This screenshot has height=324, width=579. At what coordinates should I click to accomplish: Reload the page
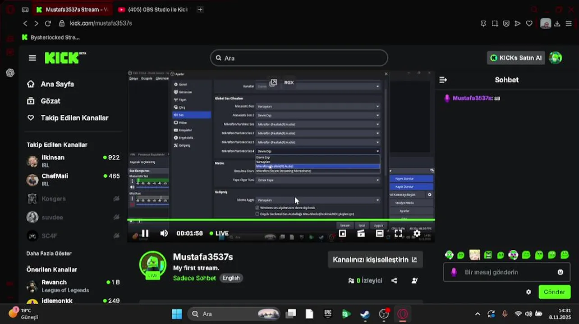48,23
